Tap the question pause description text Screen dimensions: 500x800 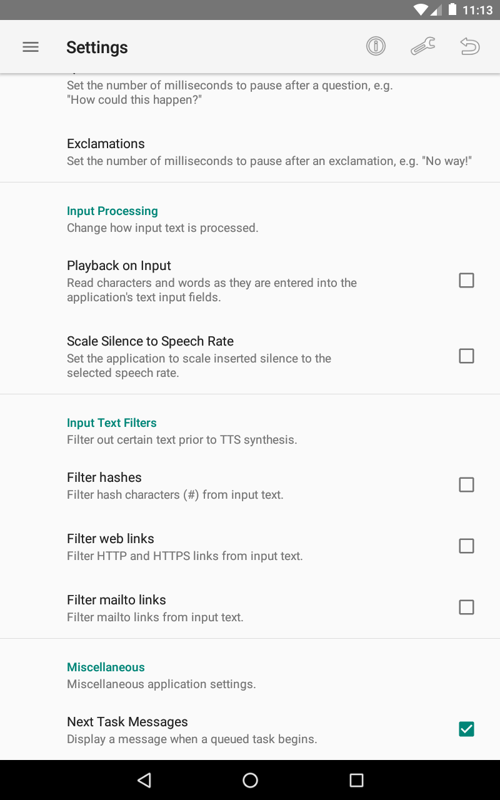(229, 92)
